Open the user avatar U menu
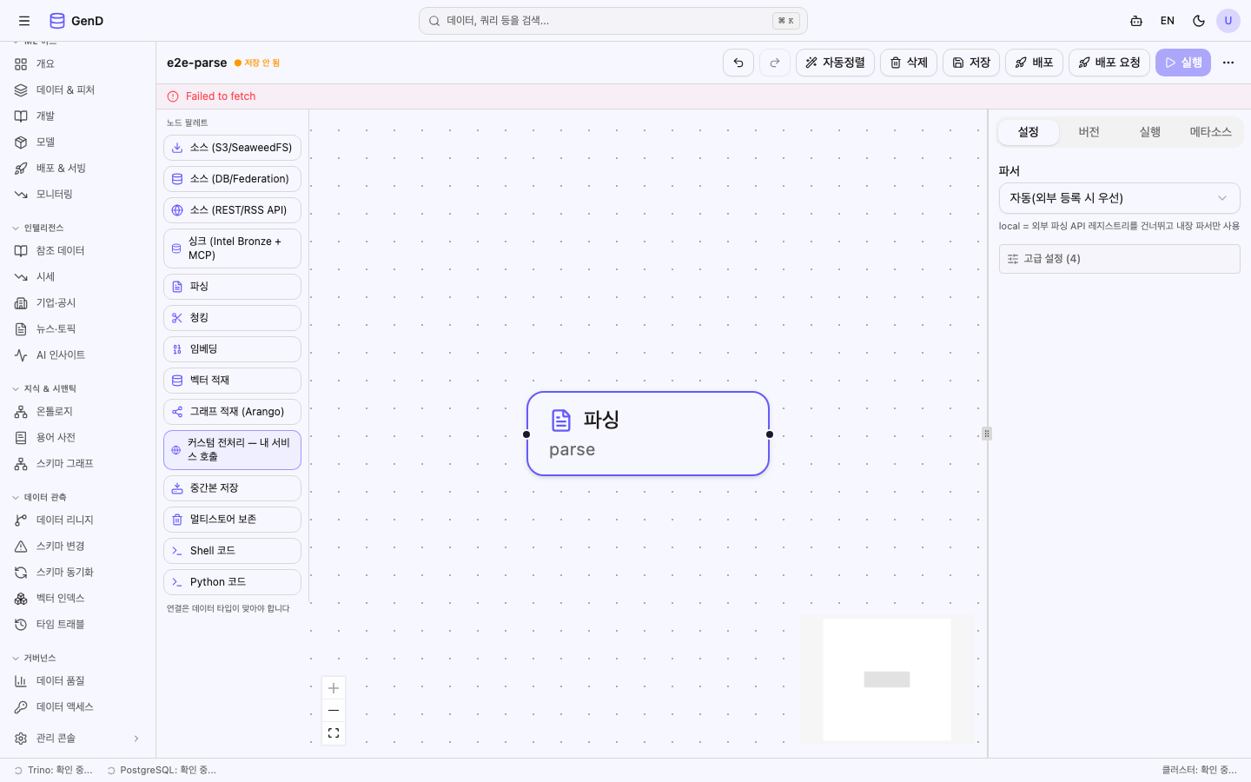 pyautogui.click(x=1228, y=21)
